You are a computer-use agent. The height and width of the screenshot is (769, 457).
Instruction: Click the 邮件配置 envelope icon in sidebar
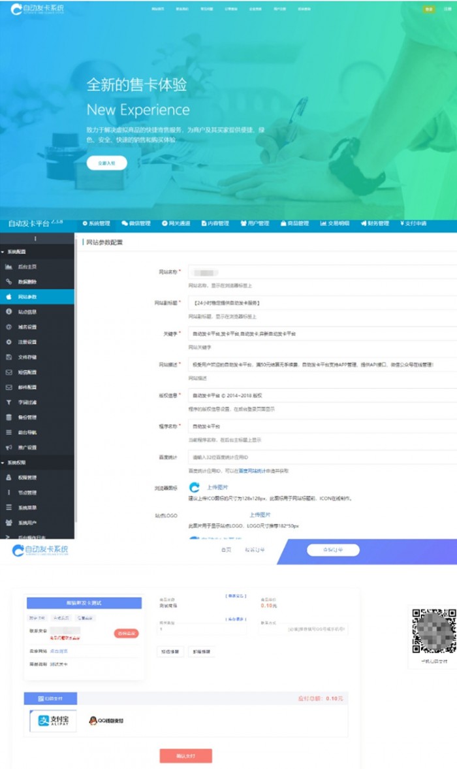click(8, 387)
